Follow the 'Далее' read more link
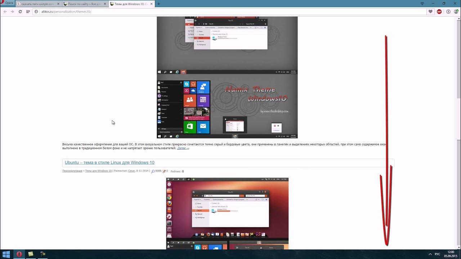The width and height of the screenshot is (461, 259). tap(183, 148)
